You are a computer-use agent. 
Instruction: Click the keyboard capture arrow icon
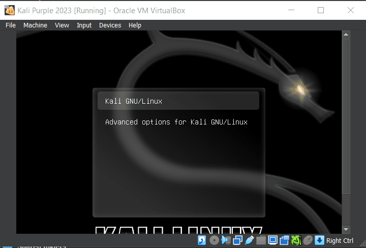[x=319, y=240]
